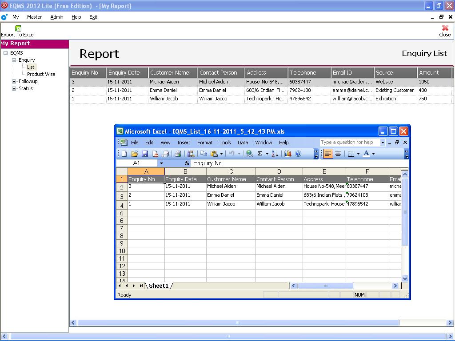
Task: Click the Export To Excel icon
Action: tap(18, 28)
